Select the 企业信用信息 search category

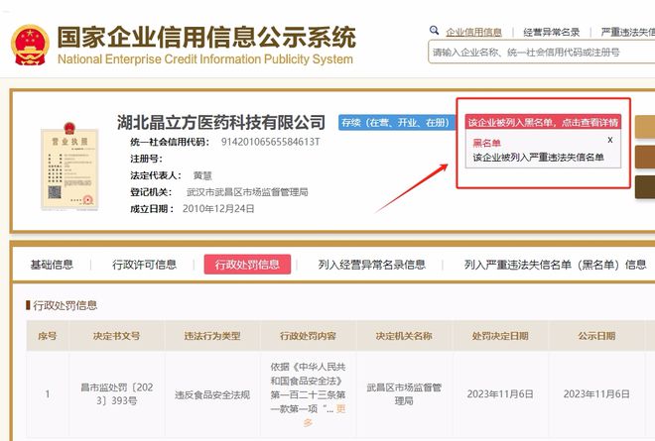point(473,32)
